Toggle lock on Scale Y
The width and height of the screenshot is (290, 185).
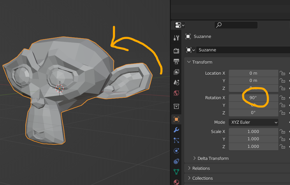[x=282, y=139]
